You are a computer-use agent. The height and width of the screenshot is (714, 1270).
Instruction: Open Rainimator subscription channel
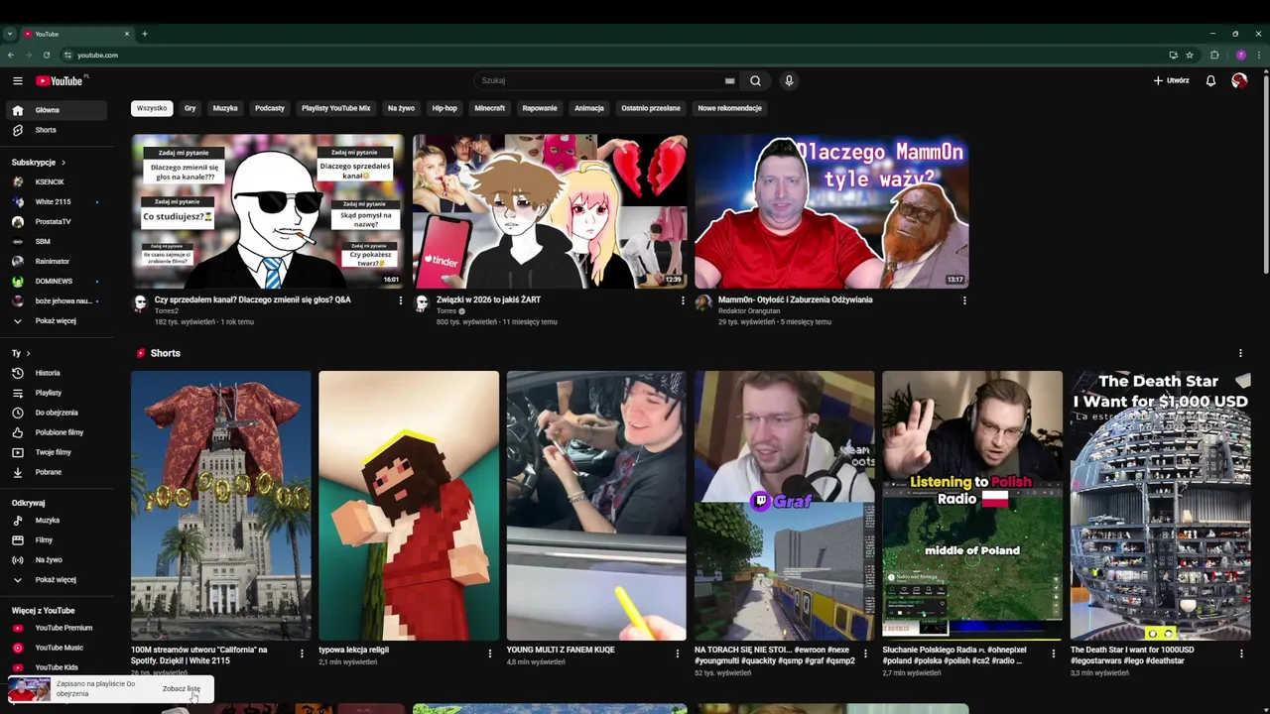point(56,261)
